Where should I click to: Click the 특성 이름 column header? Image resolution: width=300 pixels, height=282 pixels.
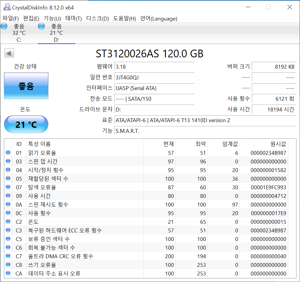point(85,144)
